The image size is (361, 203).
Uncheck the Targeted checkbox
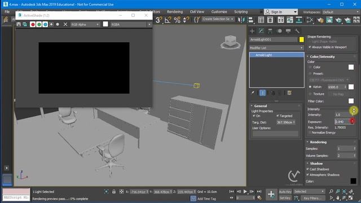pos(278,116)
